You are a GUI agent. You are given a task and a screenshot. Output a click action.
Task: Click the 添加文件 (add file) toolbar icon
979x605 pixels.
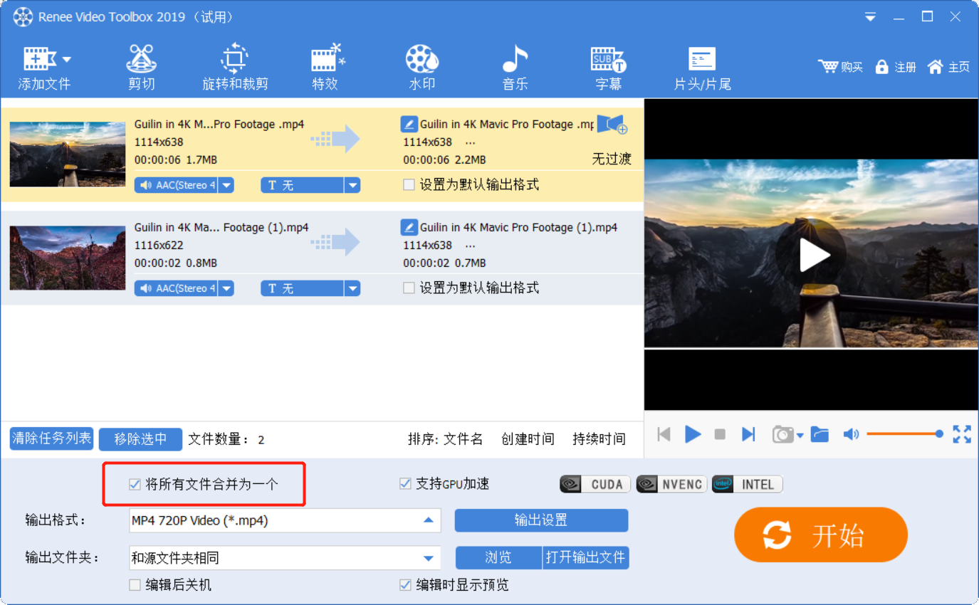39,59
